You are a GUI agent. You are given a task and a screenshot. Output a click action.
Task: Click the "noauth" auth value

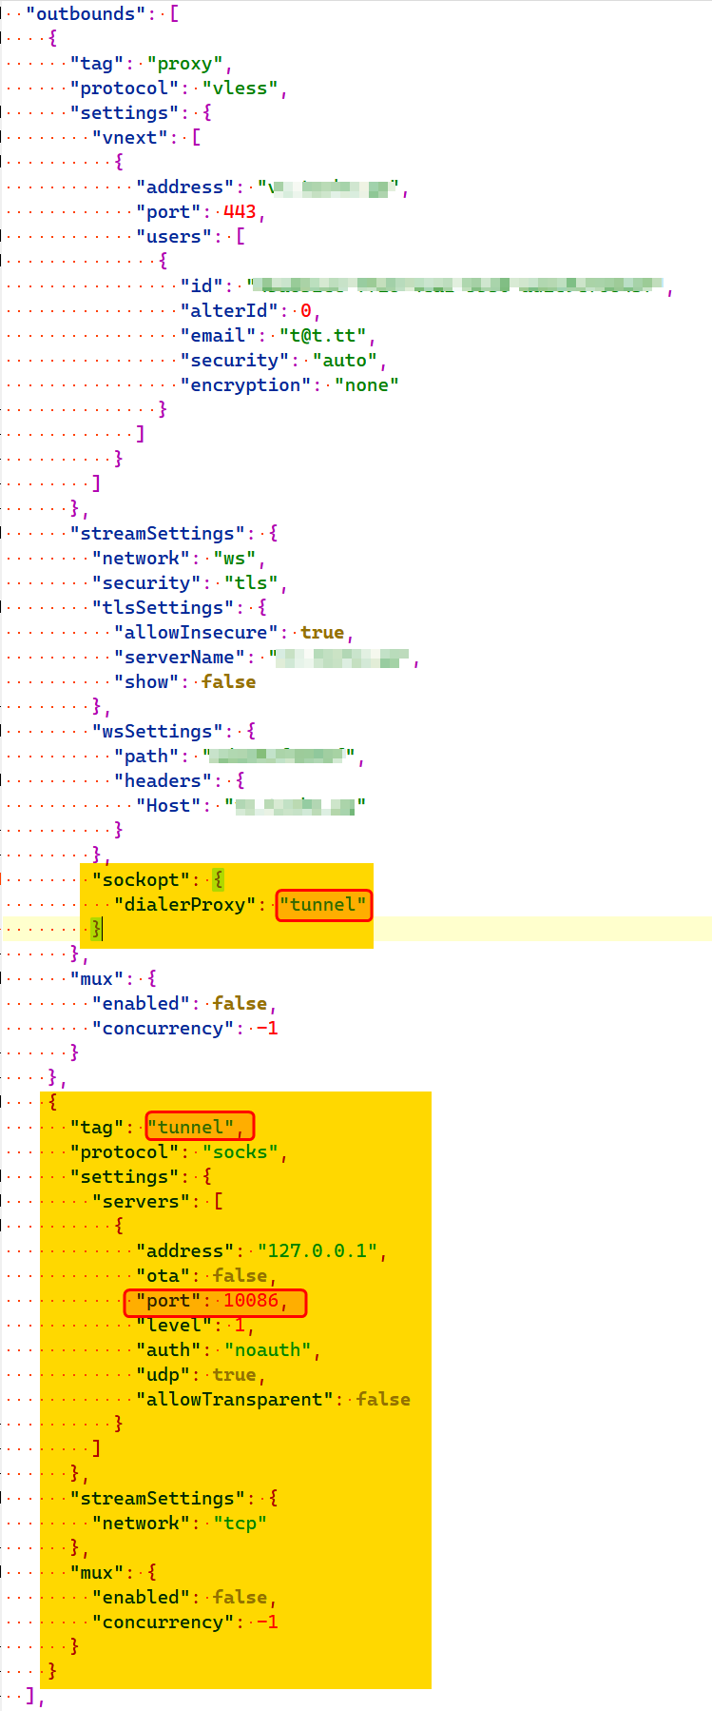click(x=267, y=1350)
